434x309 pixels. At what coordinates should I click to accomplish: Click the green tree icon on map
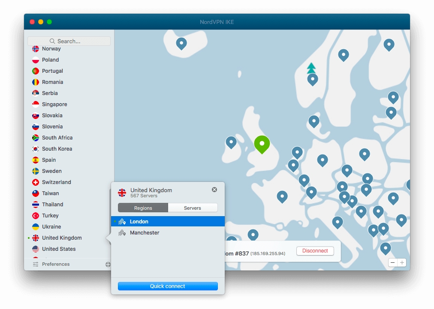[311, 68]
